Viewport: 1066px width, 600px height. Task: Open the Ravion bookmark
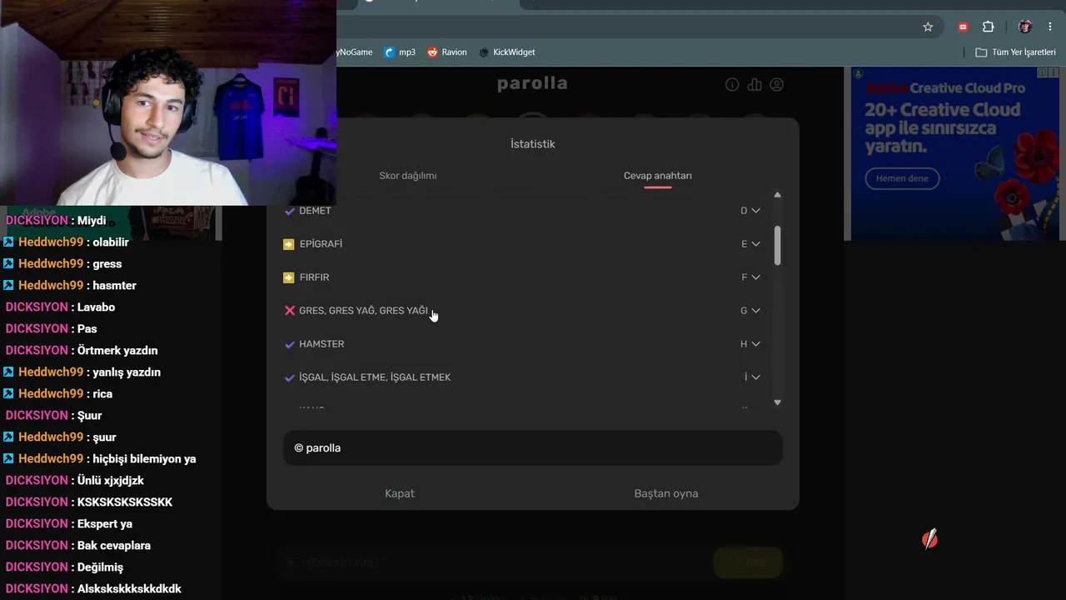coord(447,52)
